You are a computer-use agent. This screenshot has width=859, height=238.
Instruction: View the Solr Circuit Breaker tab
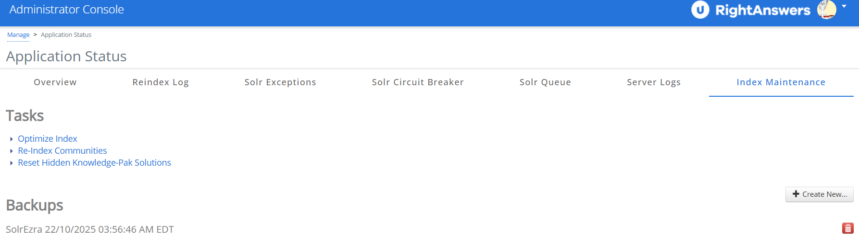[418, 82]
